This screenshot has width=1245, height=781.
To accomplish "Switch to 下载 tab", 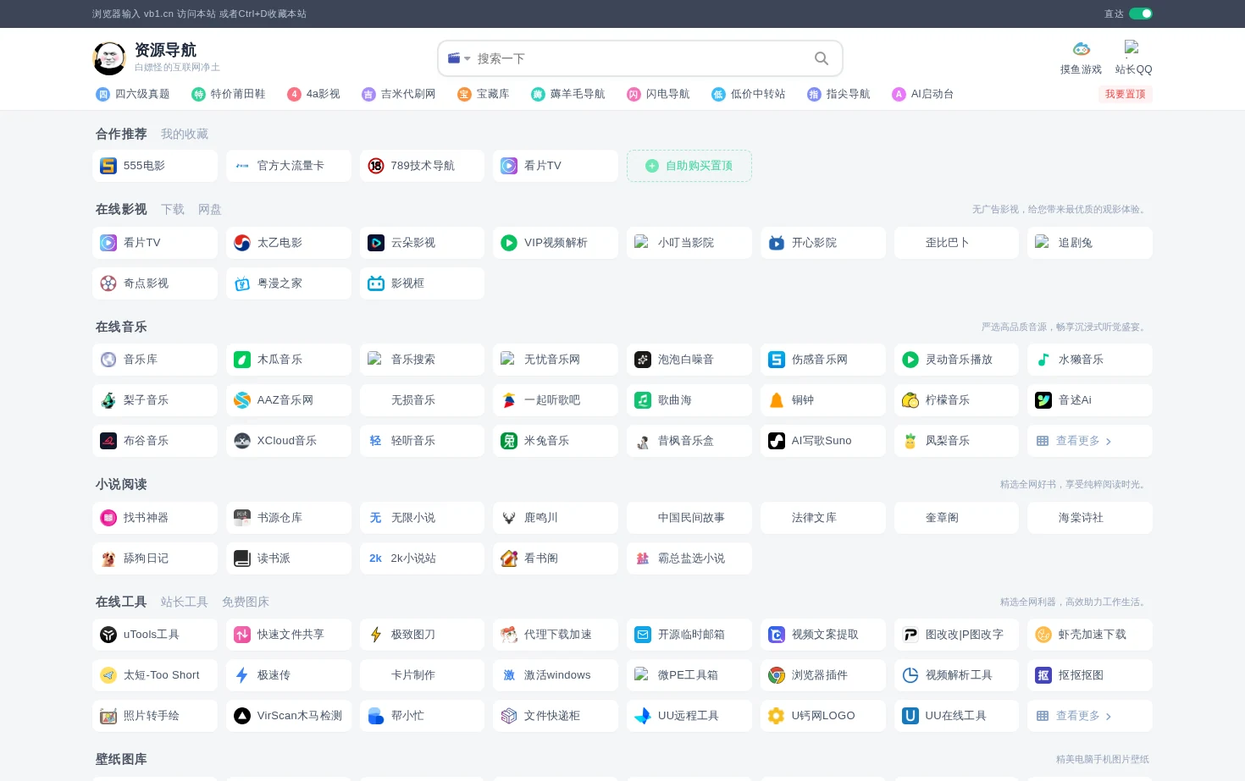I will click(173, 209).
